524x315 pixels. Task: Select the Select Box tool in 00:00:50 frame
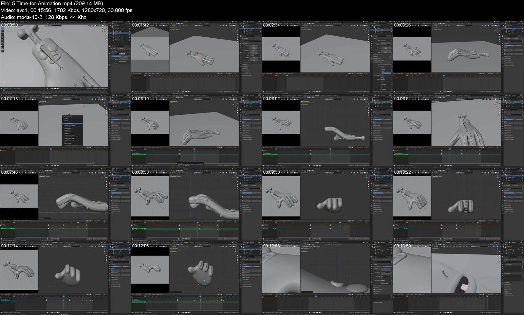point(2,28)
